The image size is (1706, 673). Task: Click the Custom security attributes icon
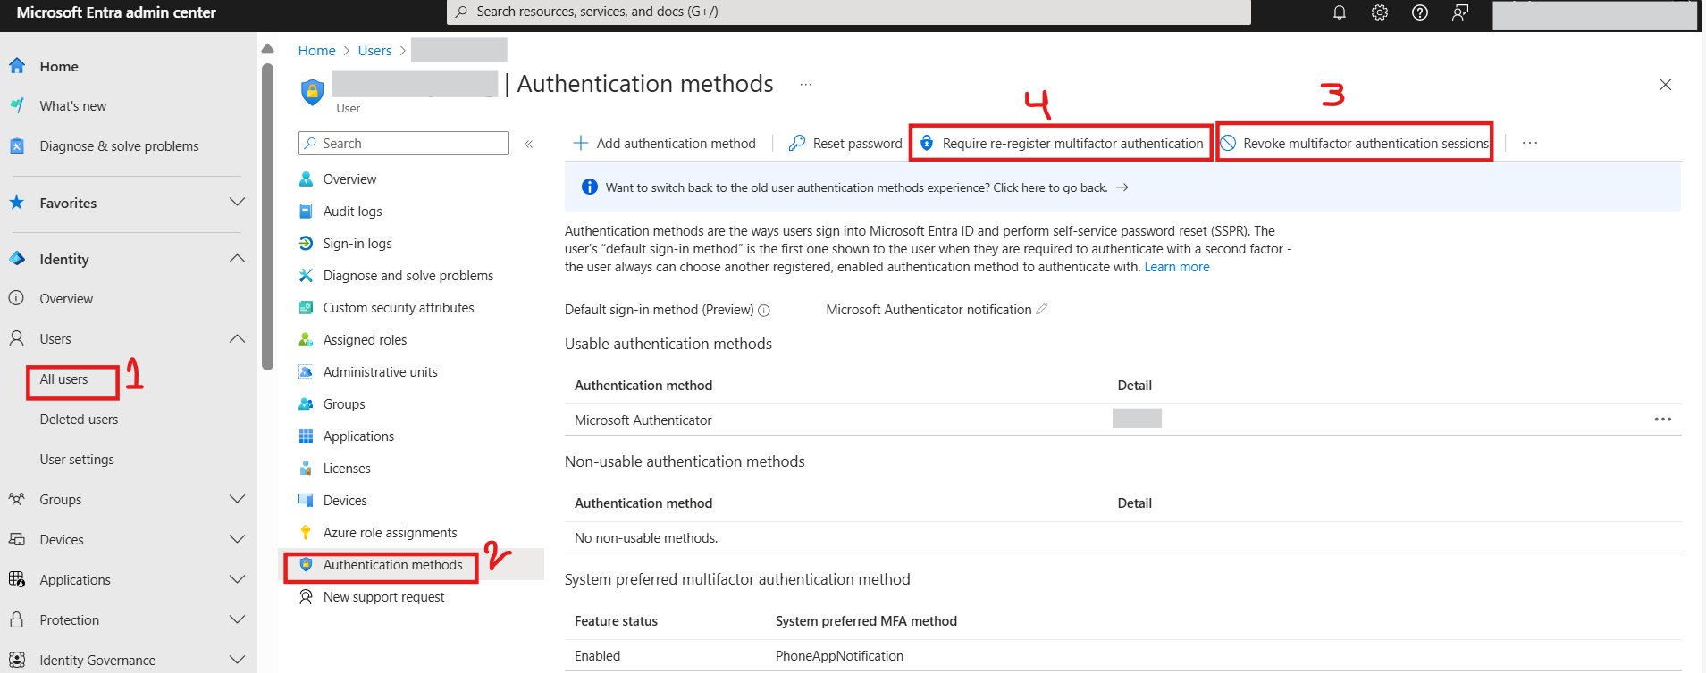pos(306,308)
